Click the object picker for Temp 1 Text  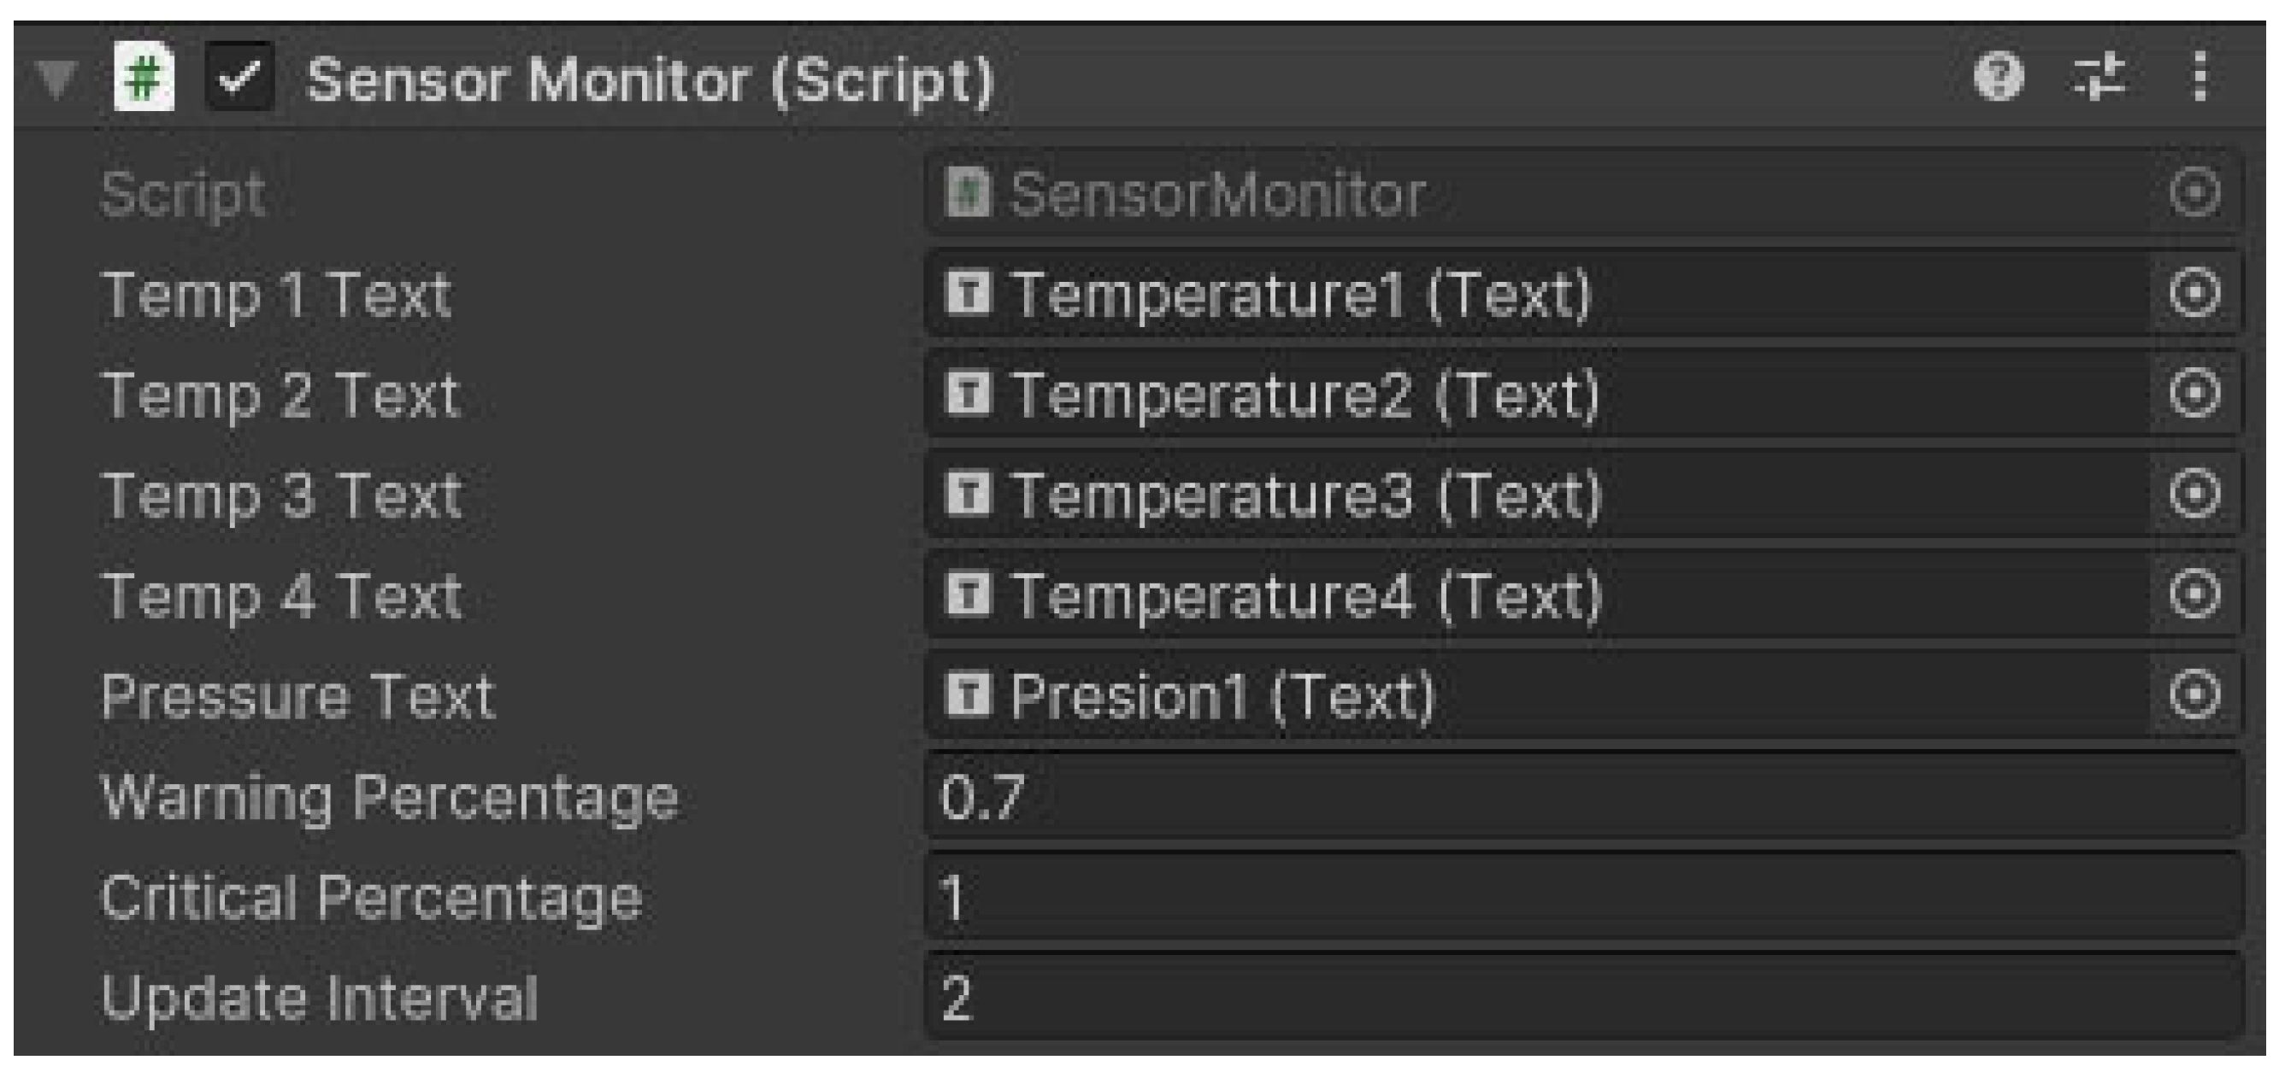(x=2194, y=294)
